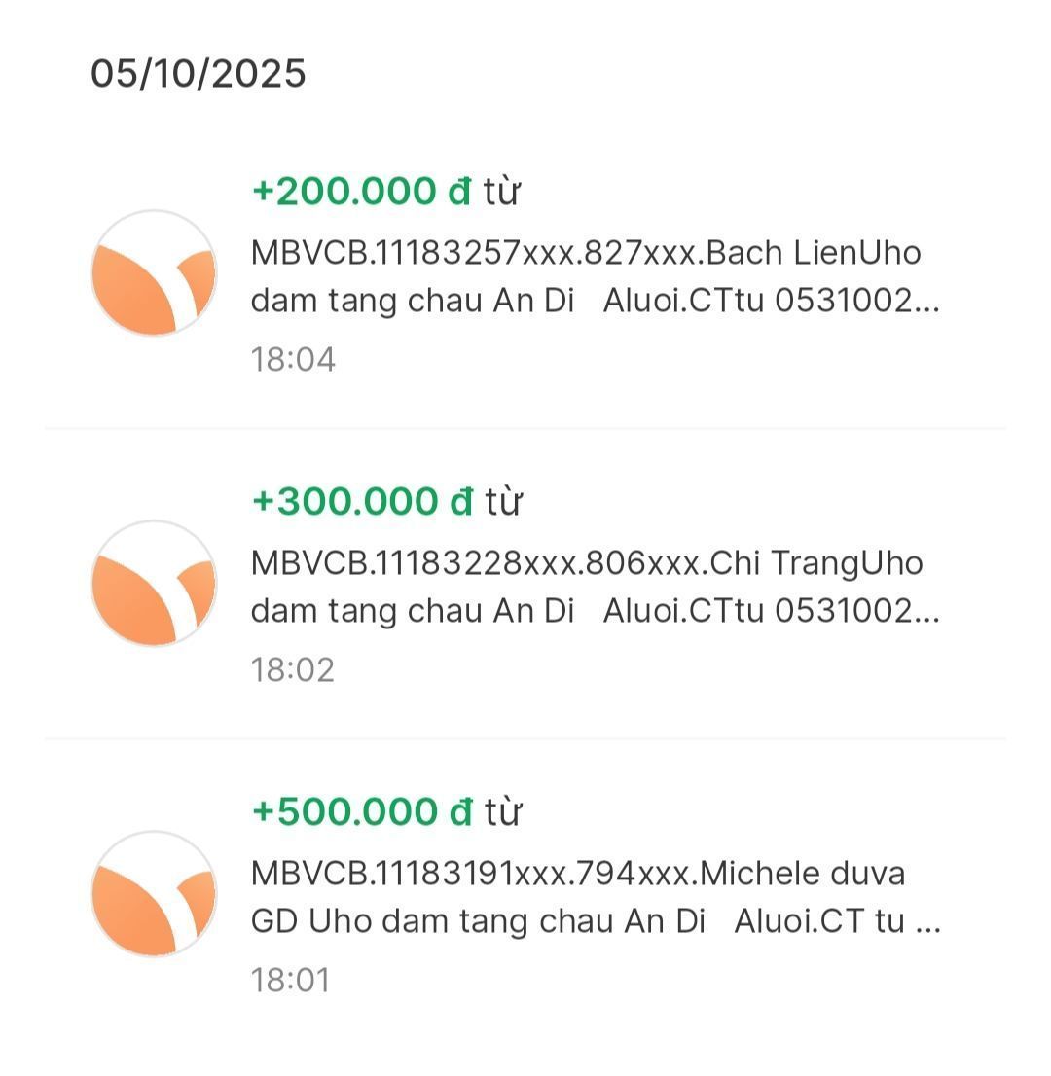Expand truncated ellipsis in Bach Lien transaction
Viewport: 1051px width, 1076px height.
tap(929, 304)
